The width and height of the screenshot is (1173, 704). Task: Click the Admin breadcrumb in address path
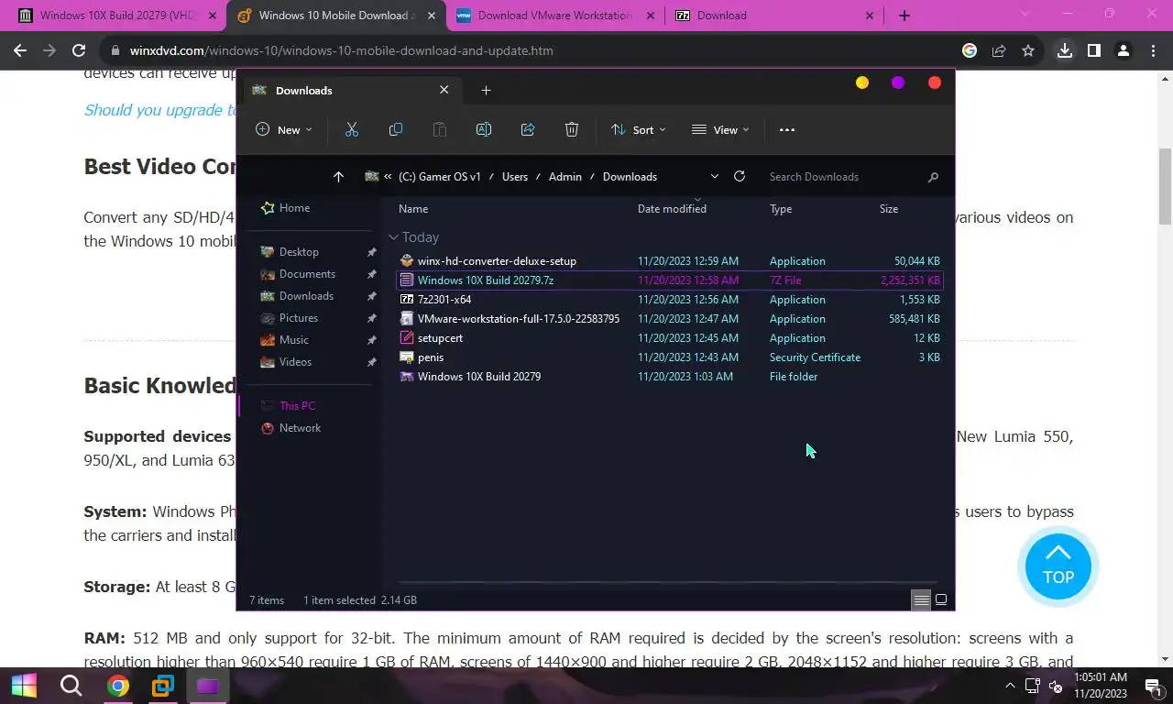[x=565, y=177]
